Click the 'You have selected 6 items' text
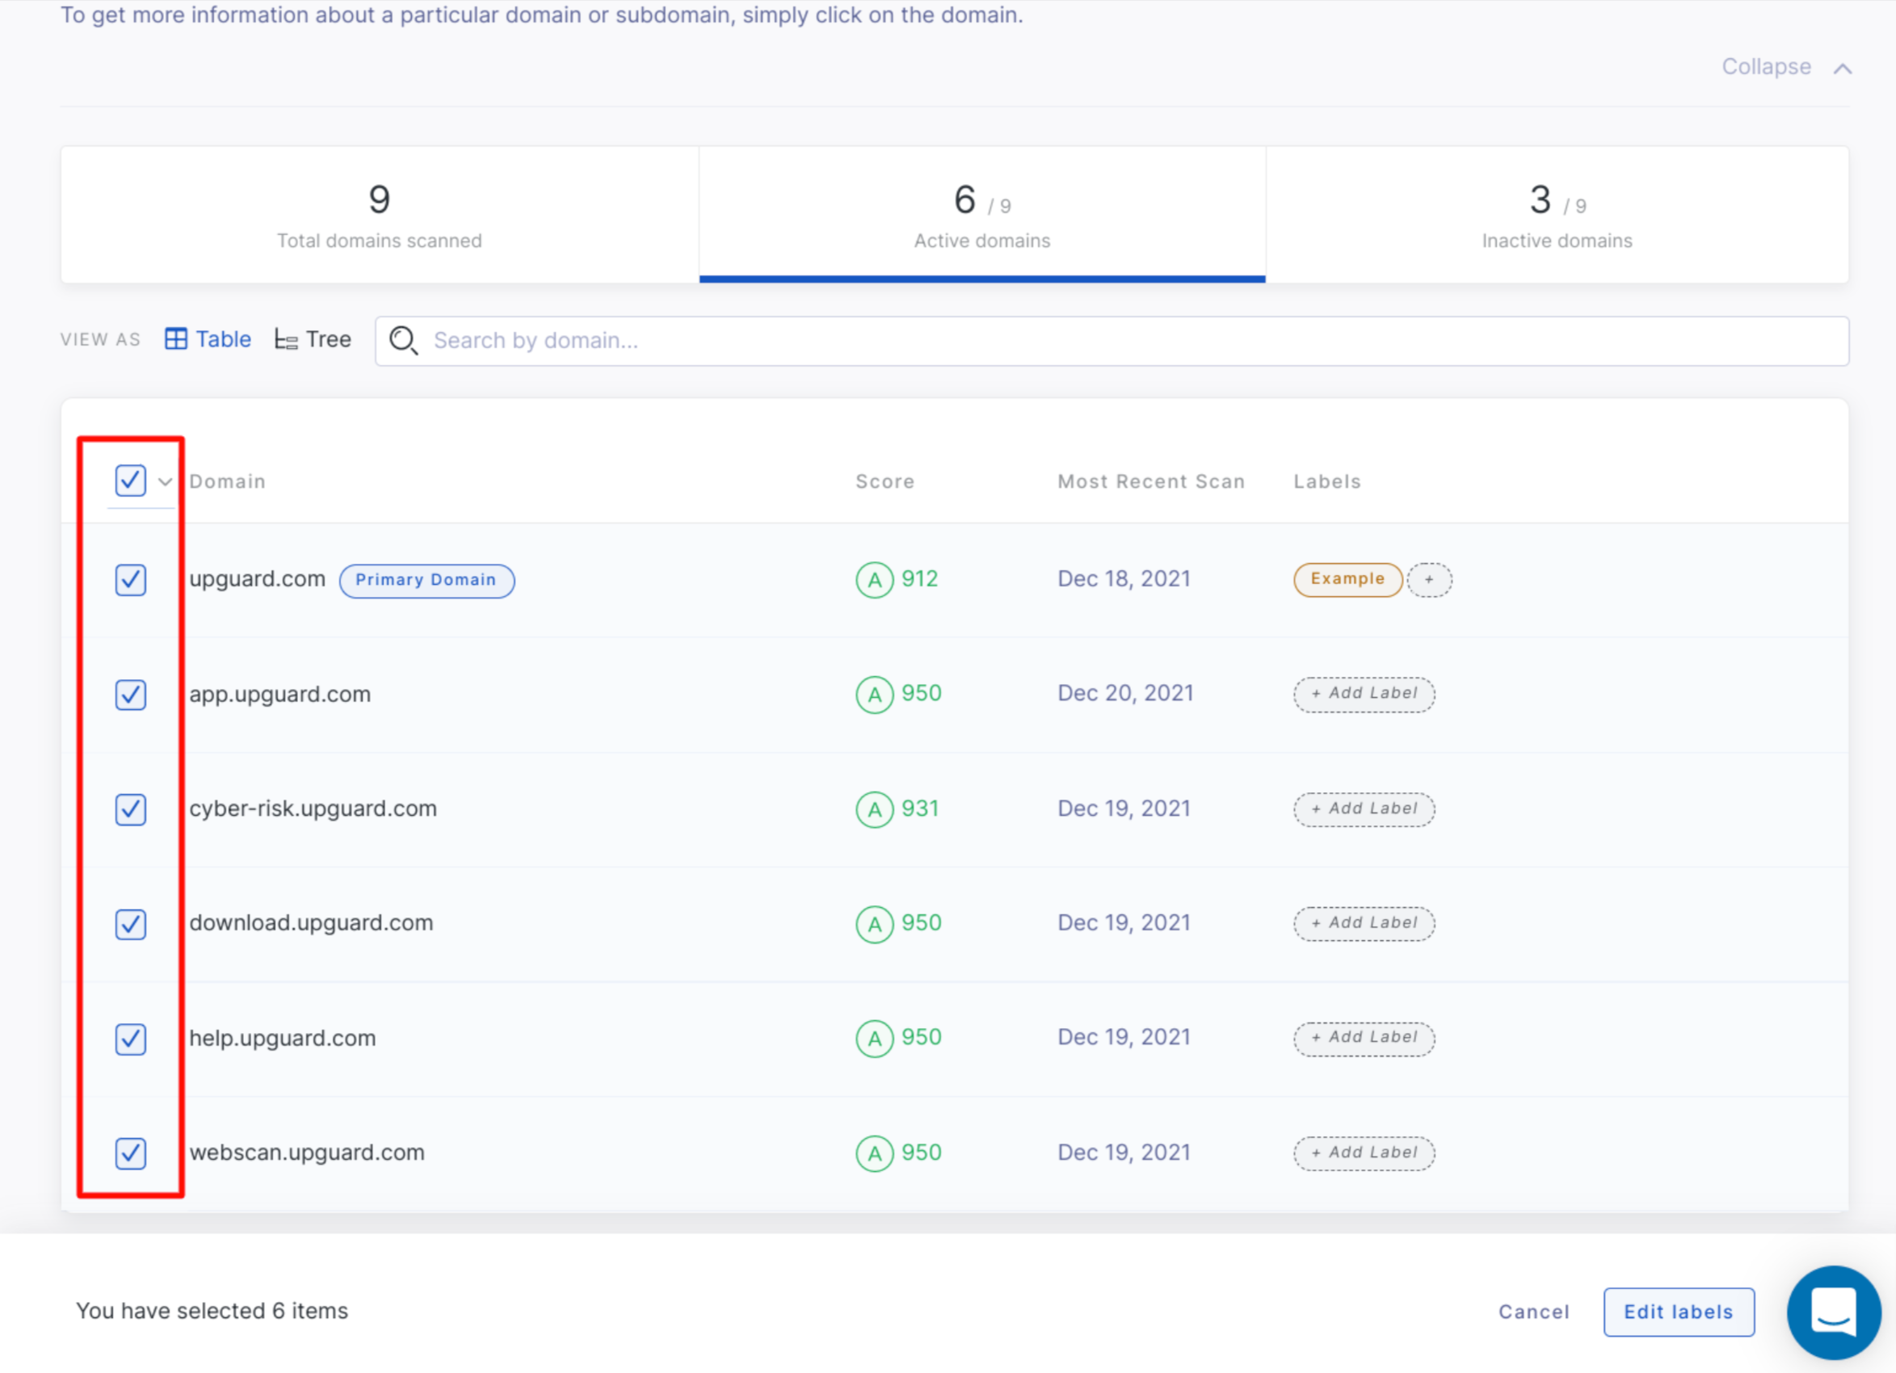1896x1373 pixels. tap(212, 1311)
